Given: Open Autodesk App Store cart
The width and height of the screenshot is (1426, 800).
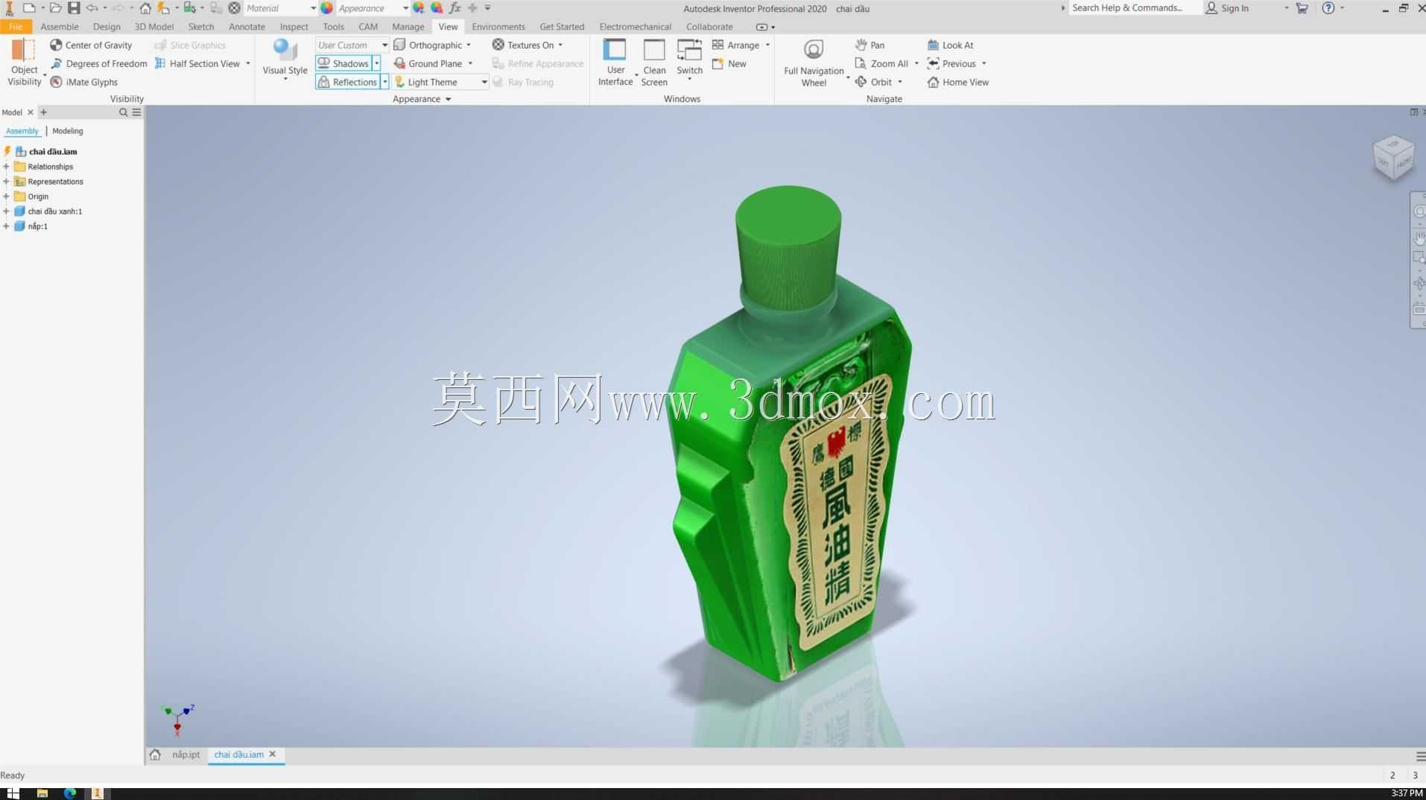Looking at the screenshot, I should click(1302, 8).
